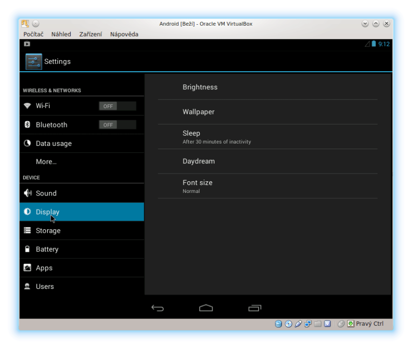Select Bluetooth label in sidebar
Image resolution: width=412 pixels, height=349 pixels.
point(51,125)
